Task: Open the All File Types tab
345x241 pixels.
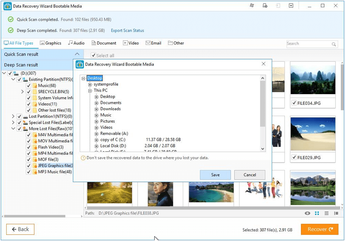Action: tap(18, 43)
